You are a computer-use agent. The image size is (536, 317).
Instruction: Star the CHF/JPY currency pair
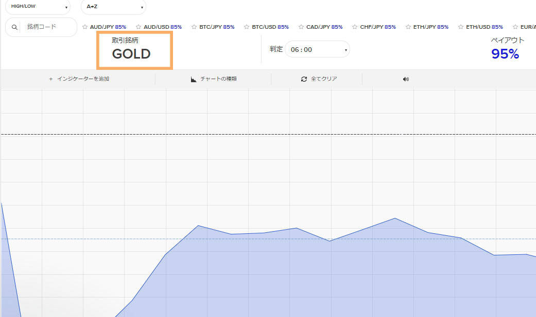coord(355,27)
